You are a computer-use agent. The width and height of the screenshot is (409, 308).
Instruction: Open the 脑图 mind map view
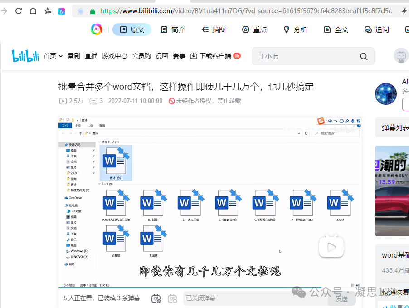(x=213, y=29)
